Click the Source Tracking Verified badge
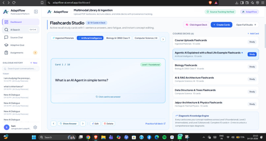266x141 pixels. (220, 12)
